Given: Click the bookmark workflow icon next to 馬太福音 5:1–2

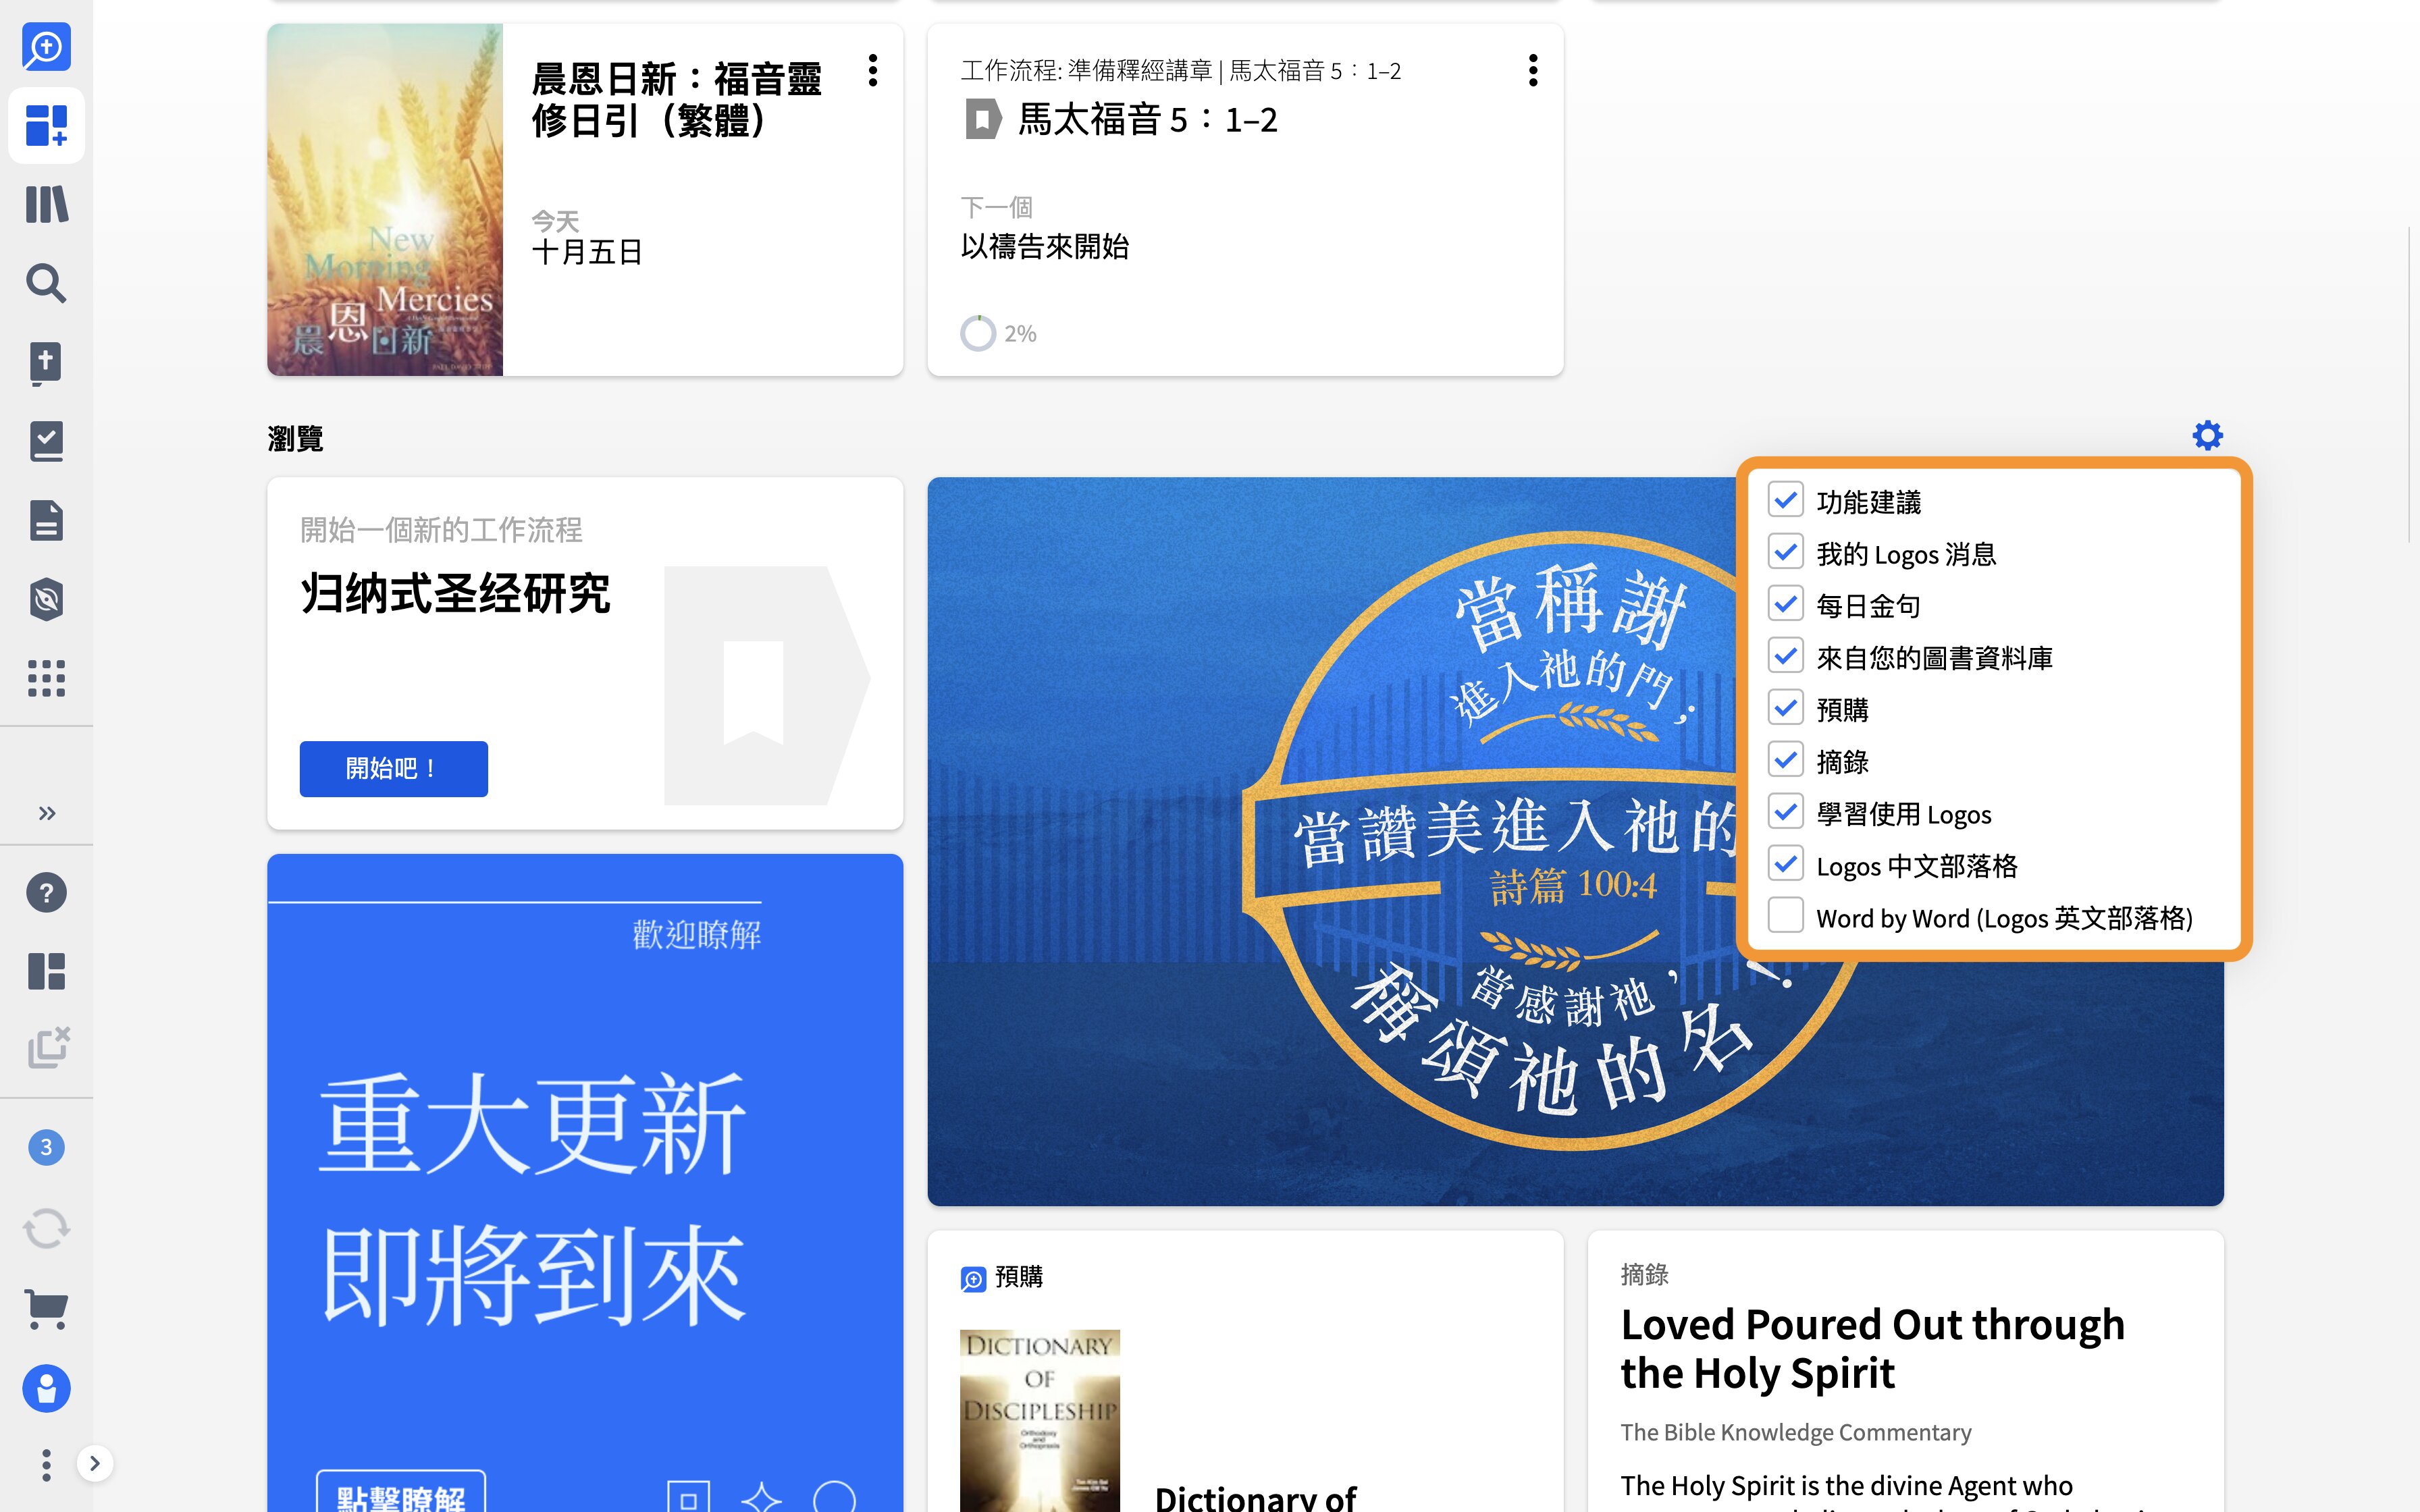Looking at the screenshot, I should coord(983,120).
